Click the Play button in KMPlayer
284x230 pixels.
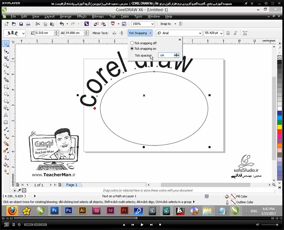[142, 225]
